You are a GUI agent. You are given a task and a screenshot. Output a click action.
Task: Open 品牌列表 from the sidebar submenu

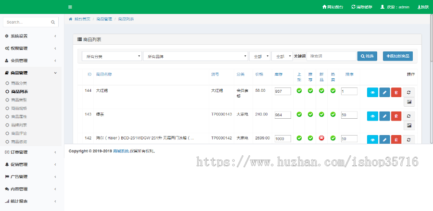[19, 125]
